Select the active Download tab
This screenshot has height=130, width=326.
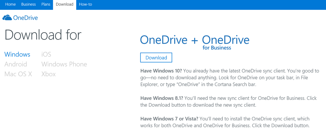click(x=65, y=4)
